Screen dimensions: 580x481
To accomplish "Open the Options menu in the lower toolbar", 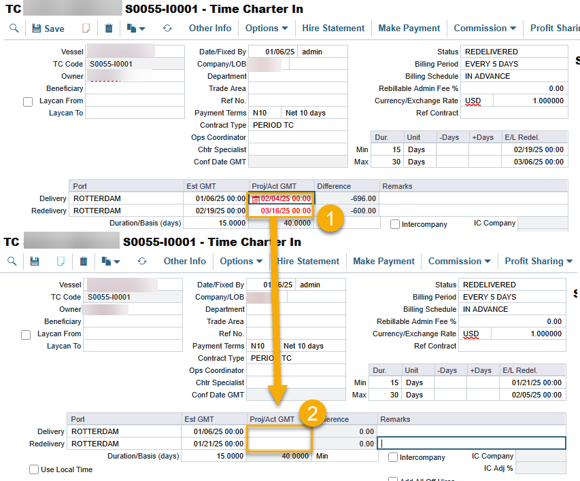I will click(x=241, y=262).
